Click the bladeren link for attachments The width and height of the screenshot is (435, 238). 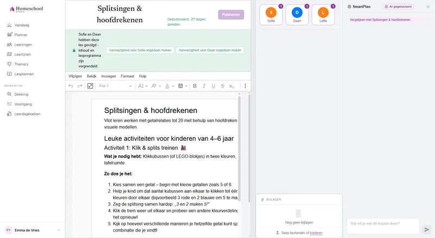(316, 233)
